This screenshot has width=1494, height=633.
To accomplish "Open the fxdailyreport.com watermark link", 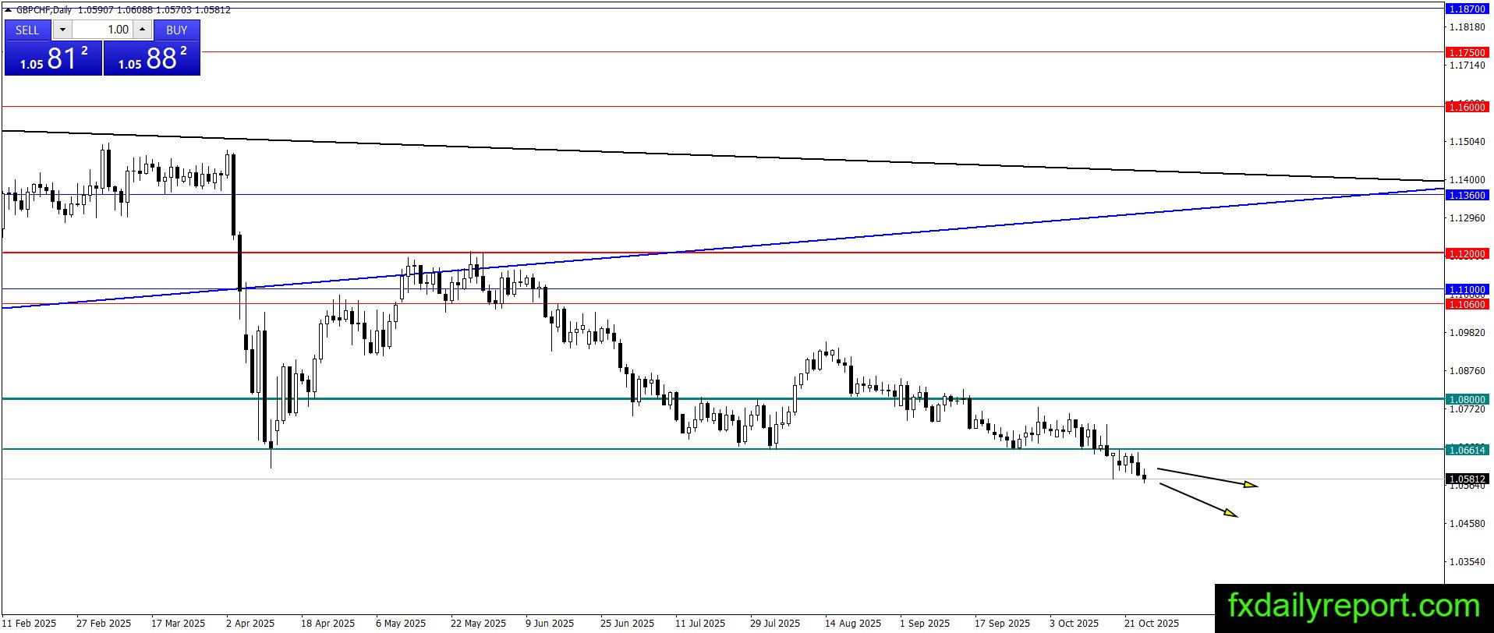I will [1354, 606].
